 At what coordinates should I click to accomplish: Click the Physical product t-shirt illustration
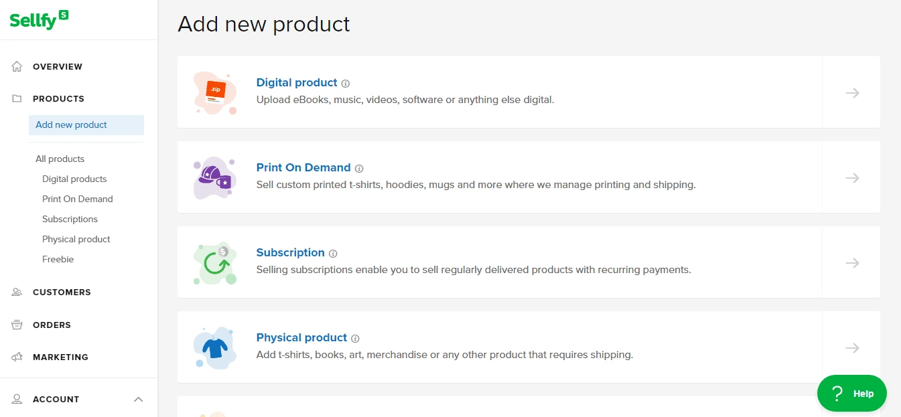(214, 347)
